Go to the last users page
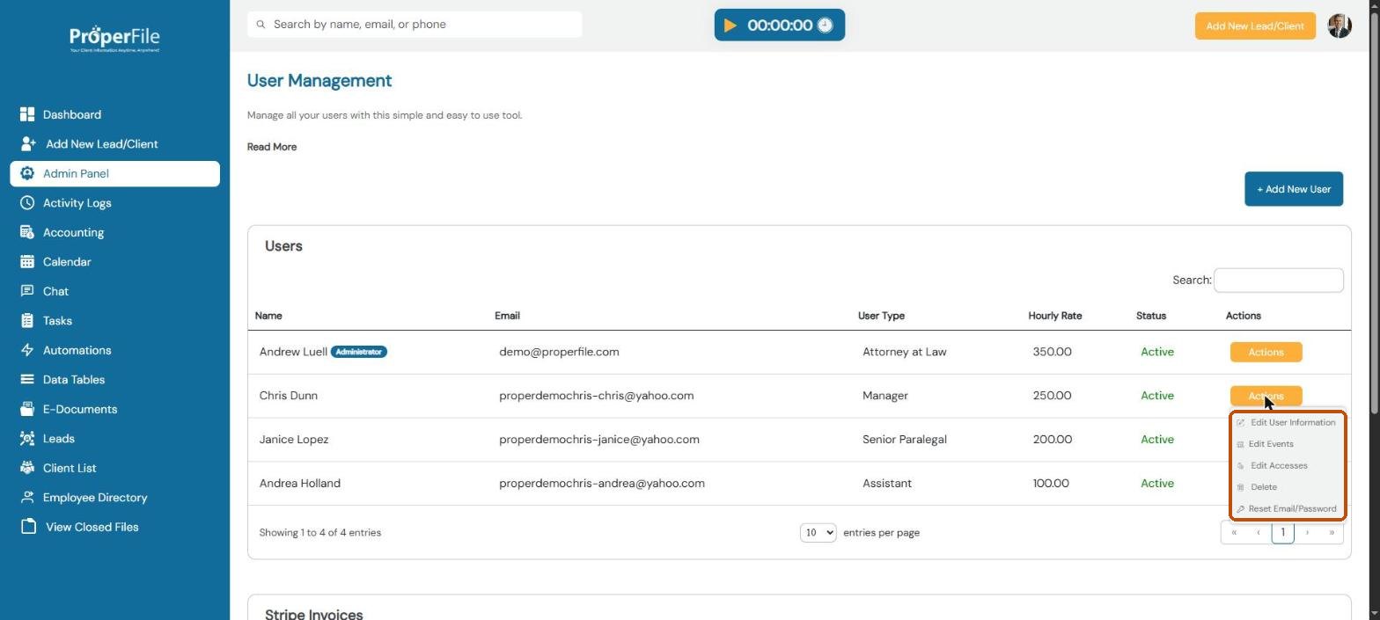This screenshot has height=620, width=1380. tap(1332, 533)
